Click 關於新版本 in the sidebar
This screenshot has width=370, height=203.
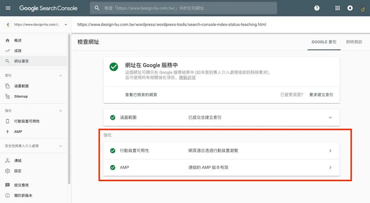pos(23,195)
